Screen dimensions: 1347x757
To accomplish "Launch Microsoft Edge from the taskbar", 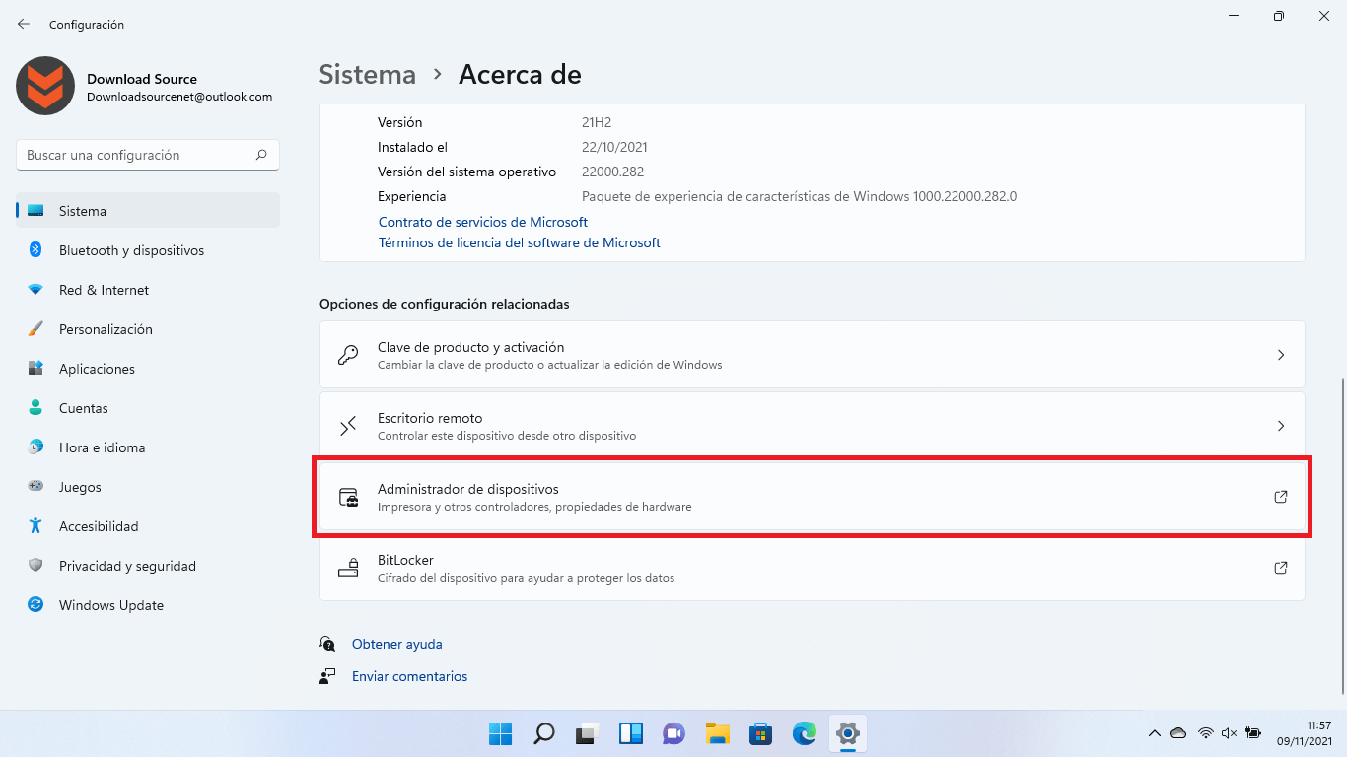I will click(x=805, y=733).
